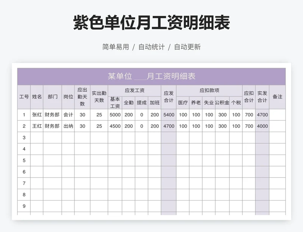Click the 备注 column header
Image resolution: width=303 pixels, height=232 pixels.
tap(277, 97)
